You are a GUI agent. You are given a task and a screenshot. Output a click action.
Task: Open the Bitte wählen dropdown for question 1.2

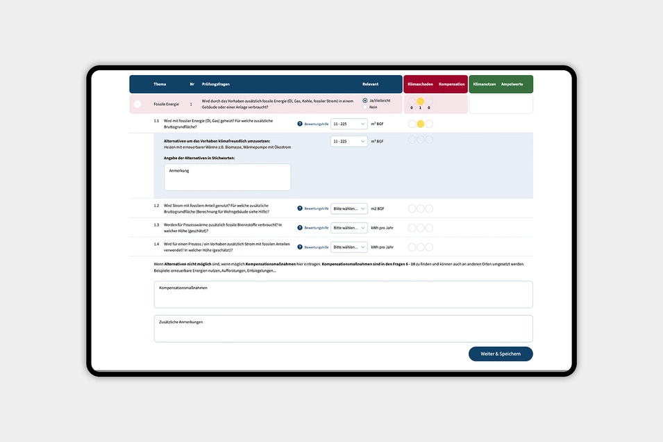[x=349, y=208]
